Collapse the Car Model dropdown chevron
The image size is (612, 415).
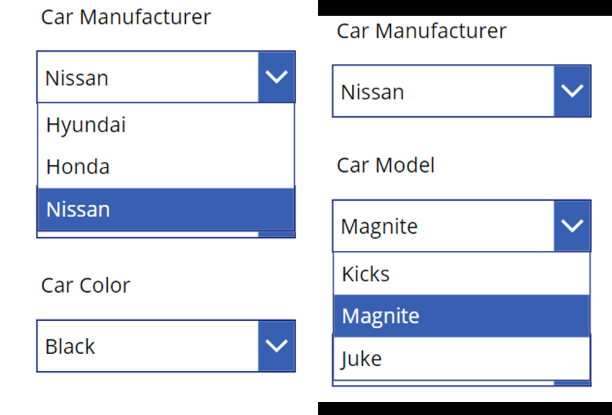coord(572,226)
